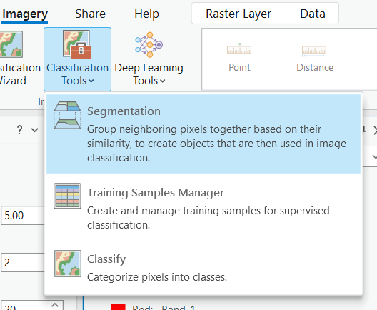
Task: Expand the chevron beside the question mark
Action: pyautogui.click(x=35, y=130)
